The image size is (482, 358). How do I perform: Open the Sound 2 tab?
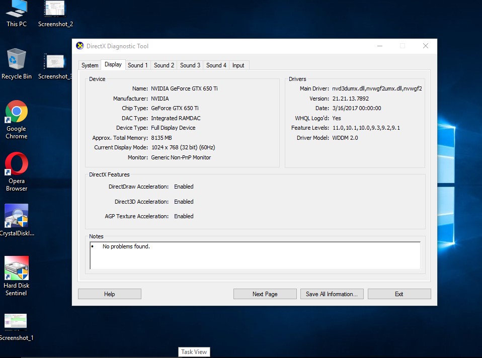click(x=164, y=65)
